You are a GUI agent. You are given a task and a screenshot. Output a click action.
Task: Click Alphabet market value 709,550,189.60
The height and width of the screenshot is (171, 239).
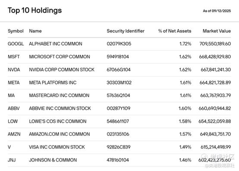[215, 44]
